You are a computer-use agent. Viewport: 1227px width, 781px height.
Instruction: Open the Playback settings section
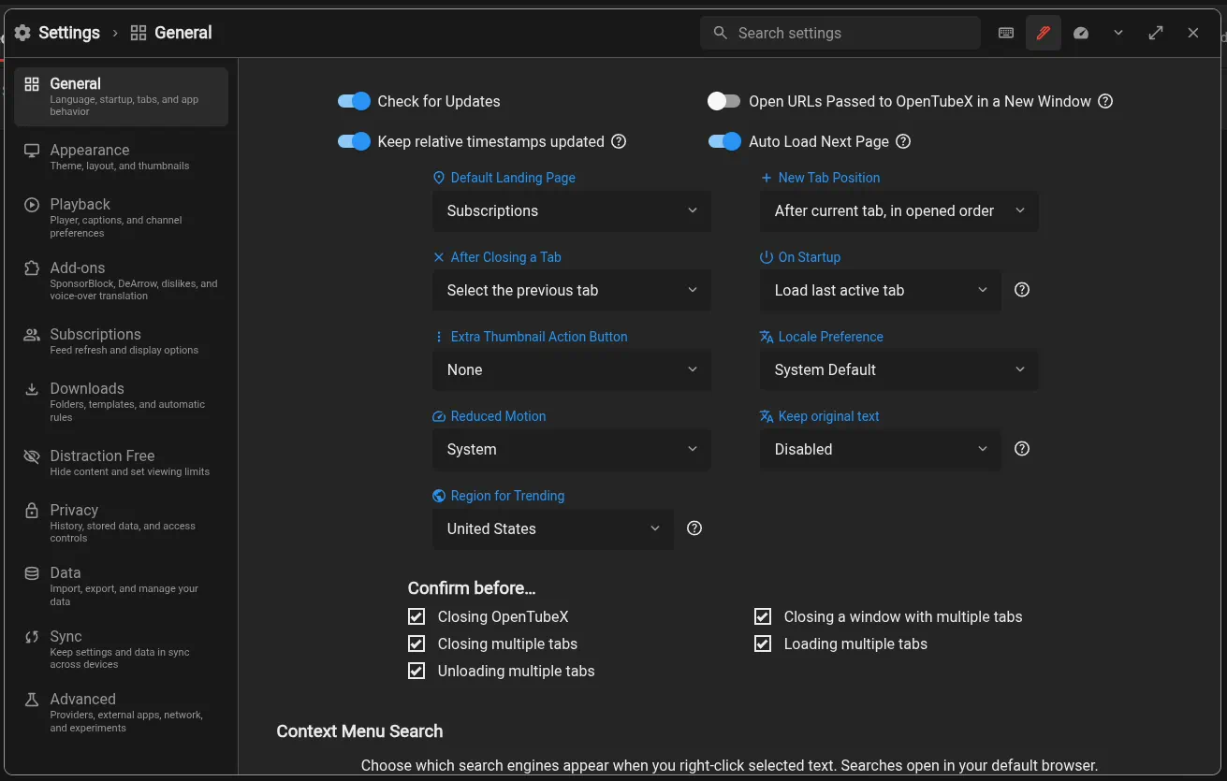[121, 218]
